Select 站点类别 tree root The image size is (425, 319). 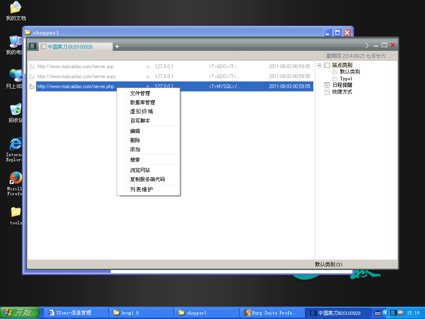point(342,65)
